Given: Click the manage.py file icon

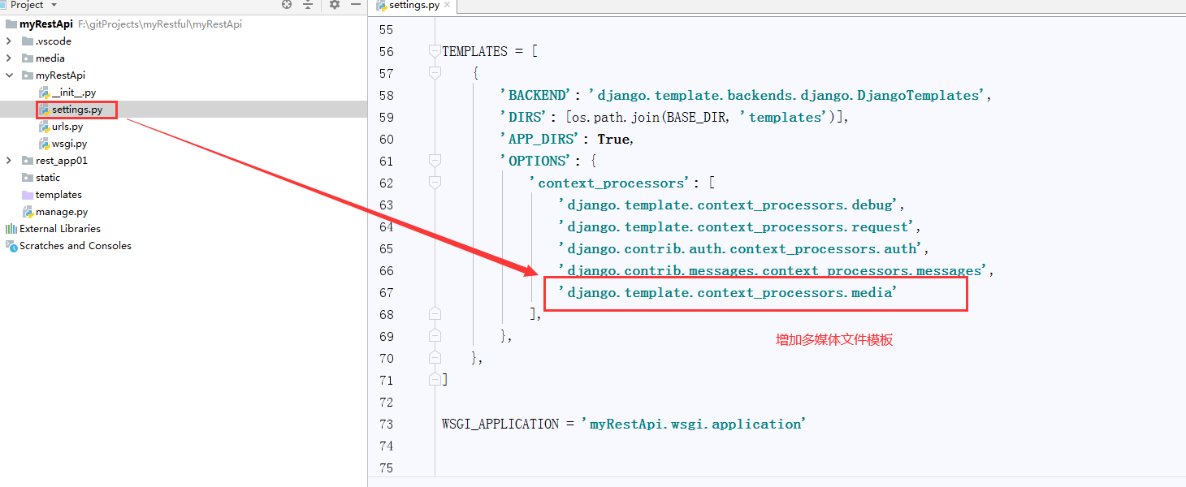Looking at the screenshot, I should 29,211.
